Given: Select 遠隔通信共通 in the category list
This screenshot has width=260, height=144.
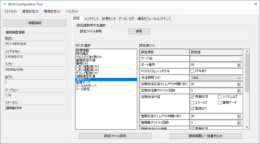Looking at the screenshot, I should tap(106, 76).
